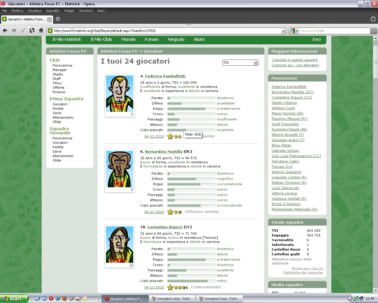Image resolution: width=378 pixels, height=303 pixels.
Task: Click Costantino Riguzzi's avatar picture
Action: point(120,245)
